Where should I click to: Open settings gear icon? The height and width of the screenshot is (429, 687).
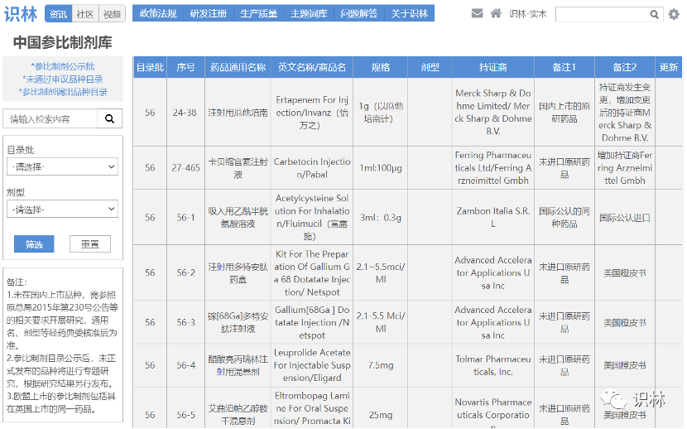point(673,14)
